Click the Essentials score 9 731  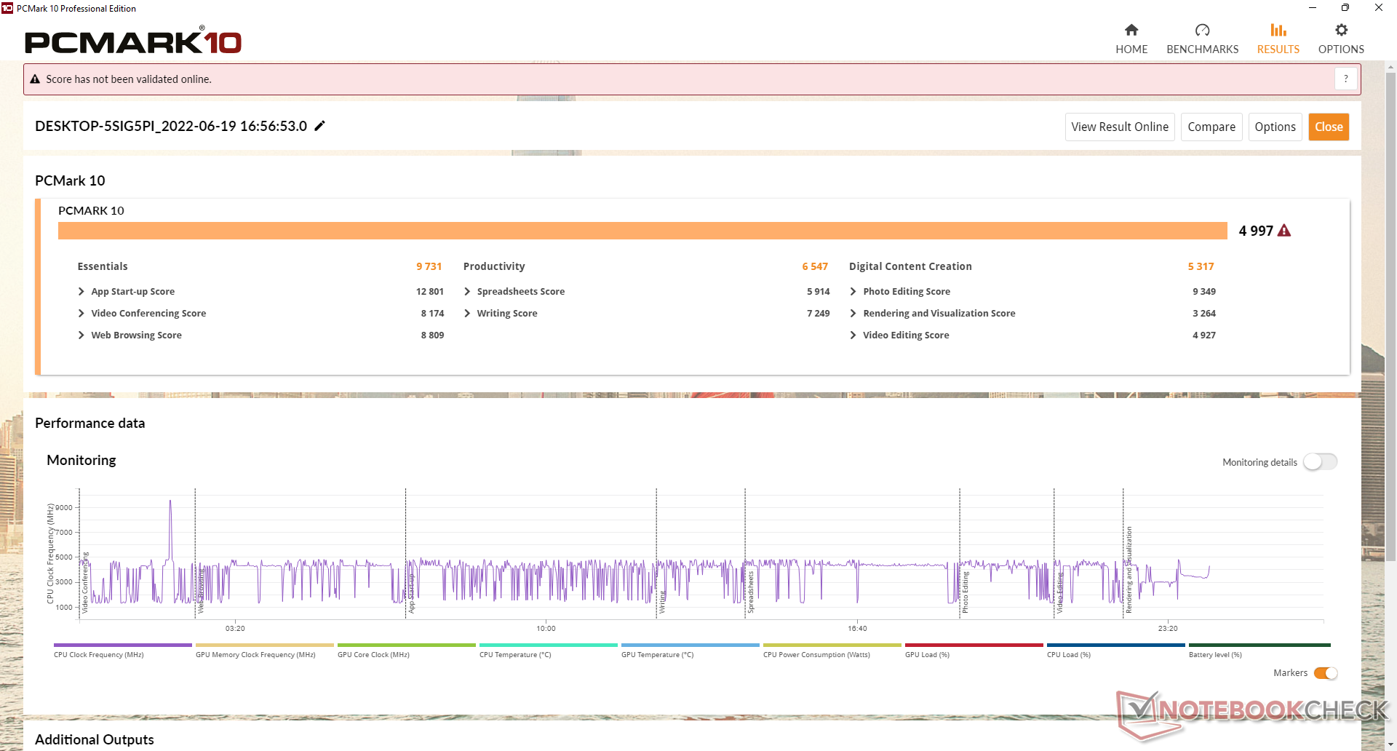click(x=429, y=266)
